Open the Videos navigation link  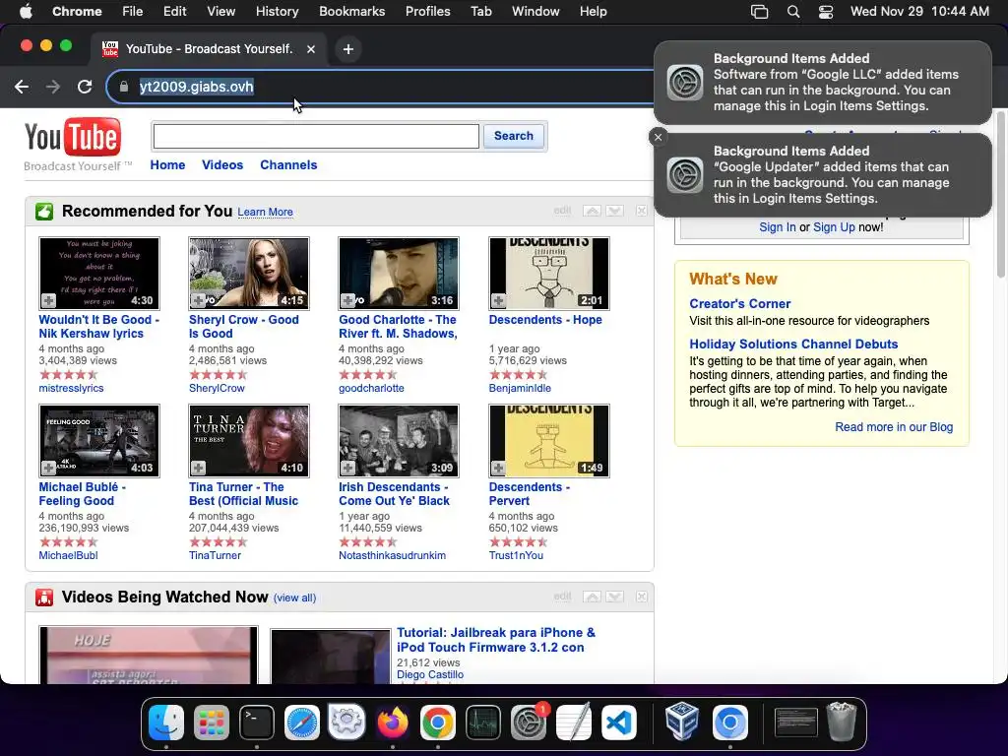coord(222,164)
